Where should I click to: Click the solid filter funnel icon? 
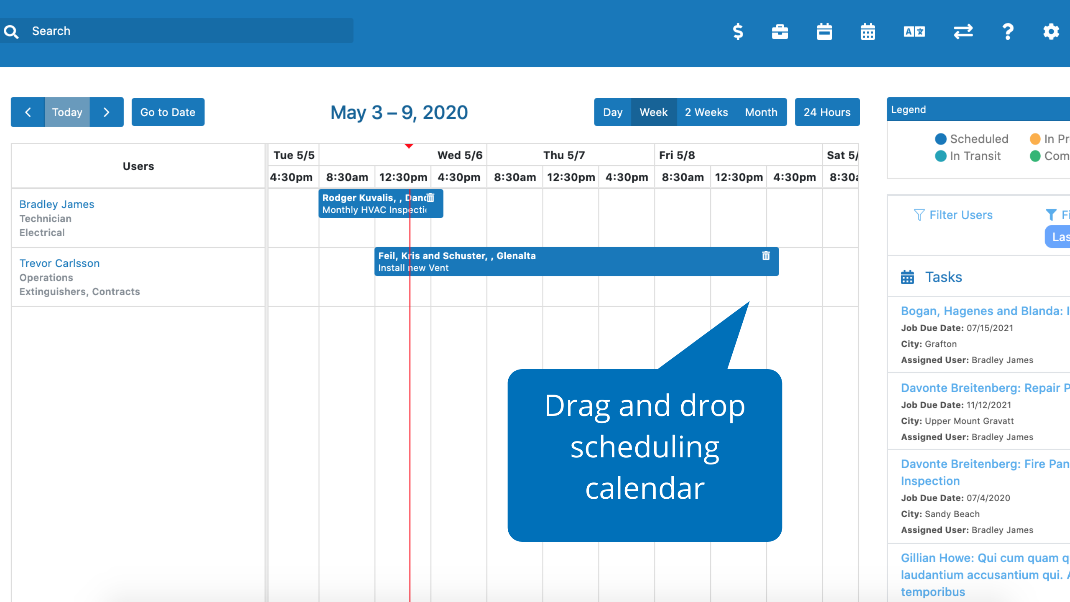click(x=1051, y=215)
